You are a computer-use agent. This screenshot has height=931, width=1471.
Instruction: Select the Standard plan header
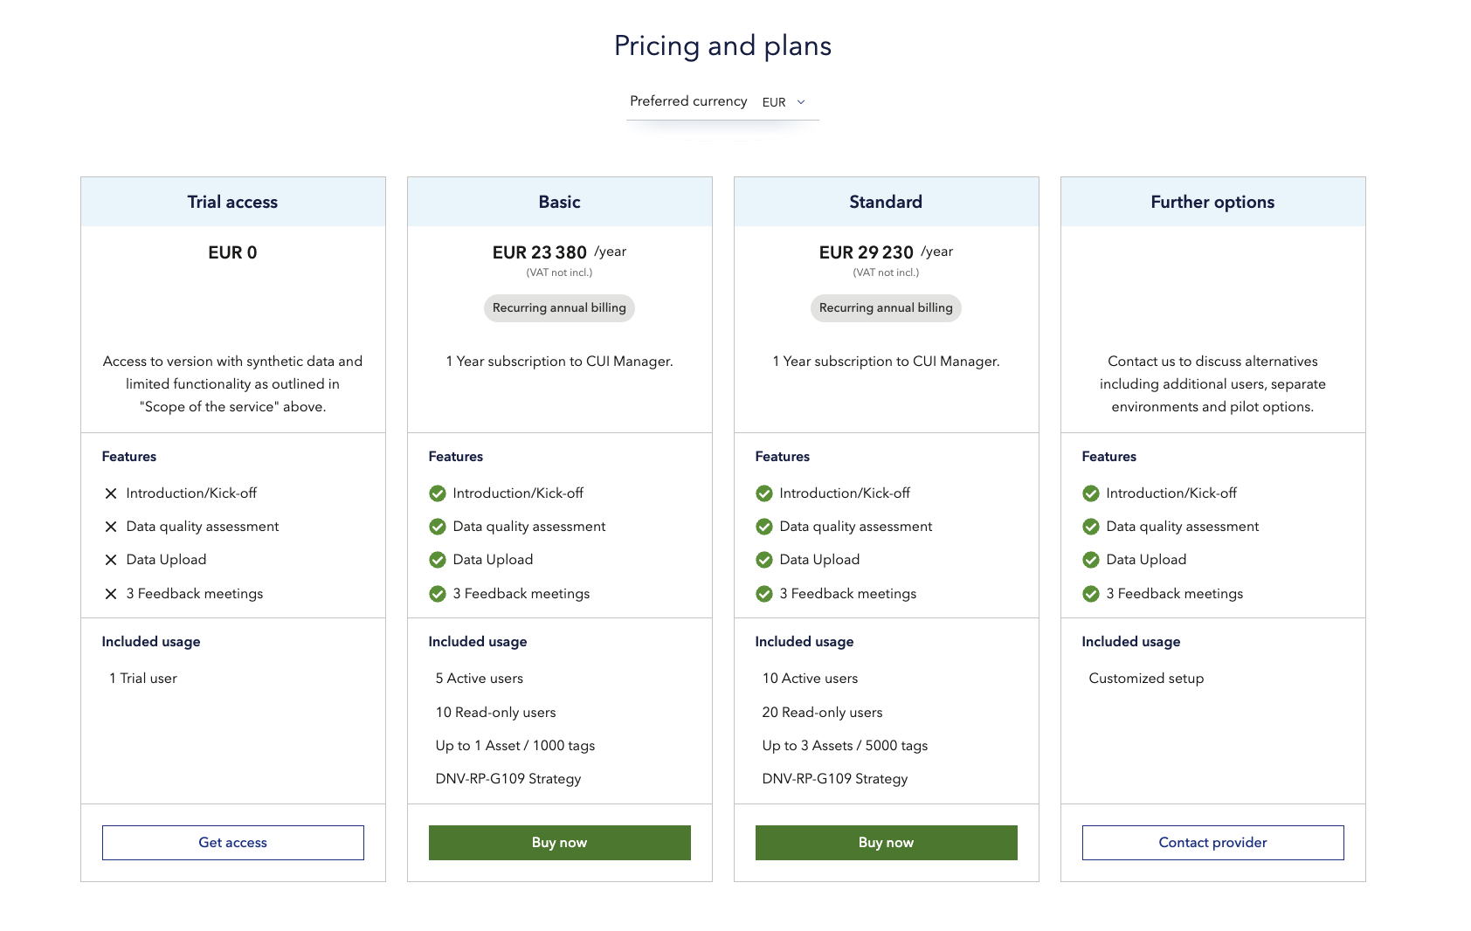coord(886,202)
